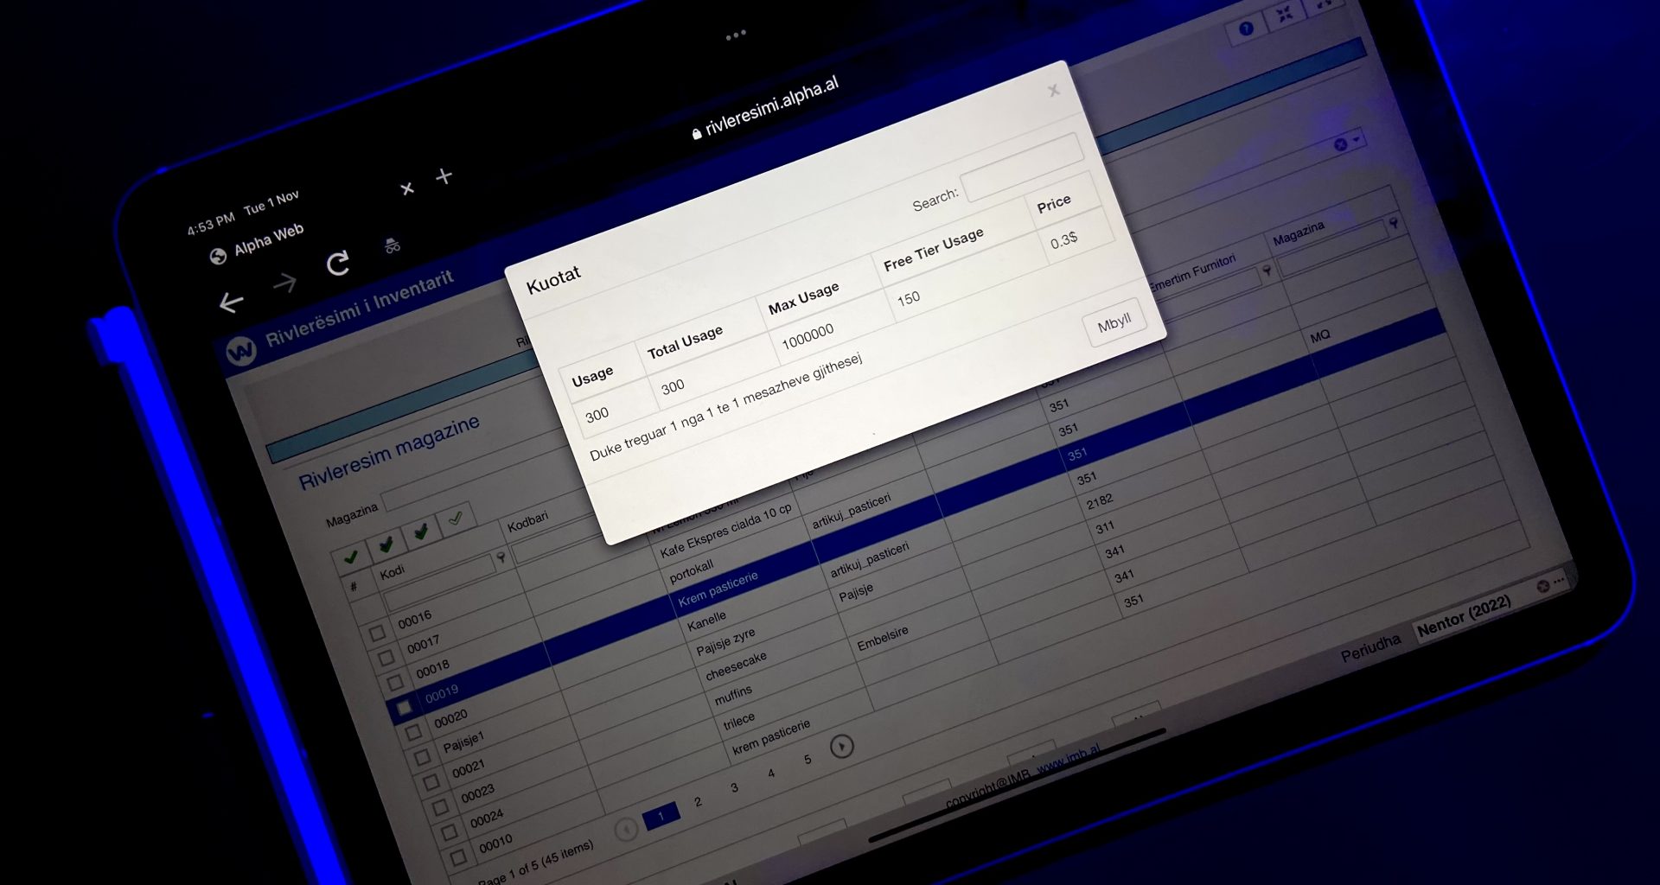Screen dimensions: 1660x885
Task: Click the second dark checkmark toolbar icon
Action: coord(386,544)
